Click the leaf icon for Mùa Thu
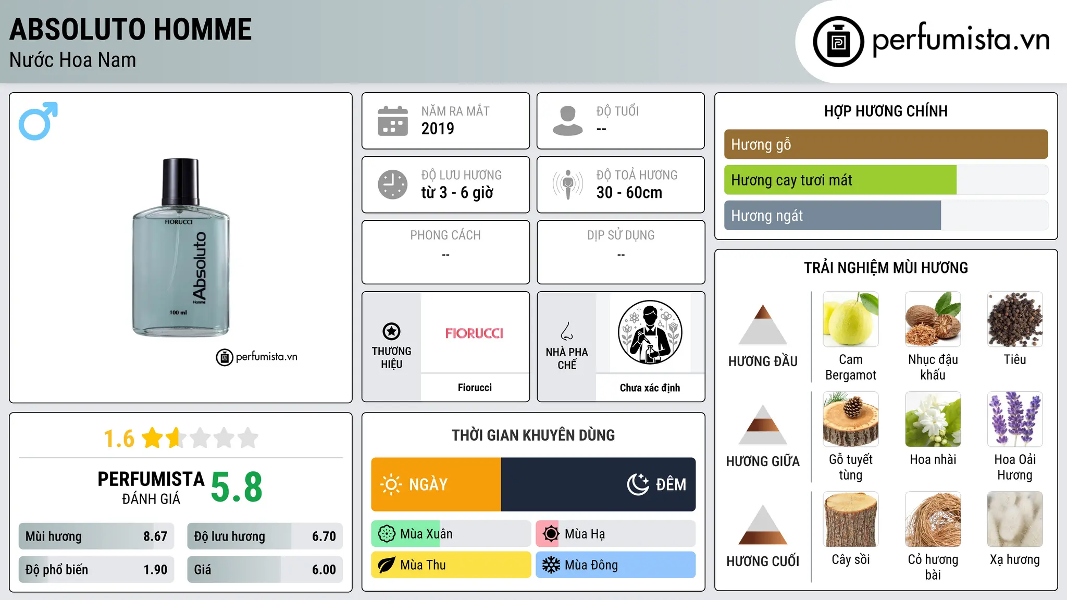Viewport: 1067px width, 600px height. [387, 565]
